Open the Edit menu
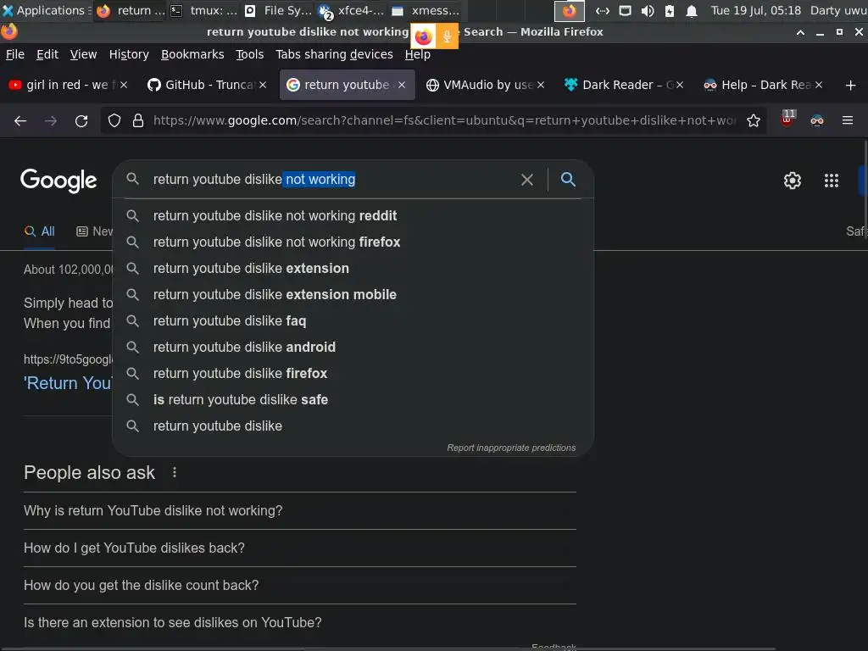868x651 pixels. 47,54
